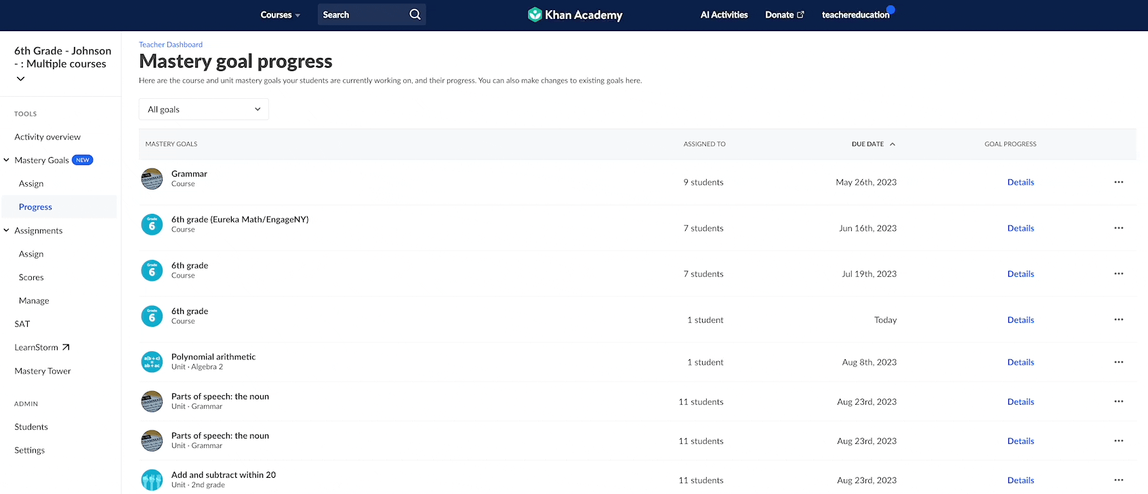Click the Polynomial arithmetic goal title

pyautogui.click(x=213, y=357)
